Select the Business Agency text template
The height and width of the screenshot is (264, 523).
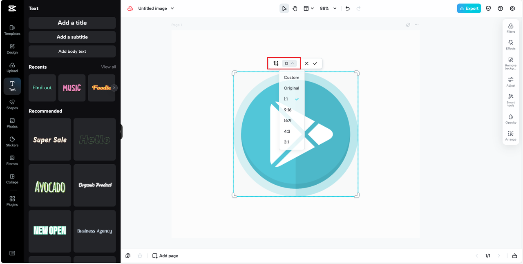[x=94, y=231]
